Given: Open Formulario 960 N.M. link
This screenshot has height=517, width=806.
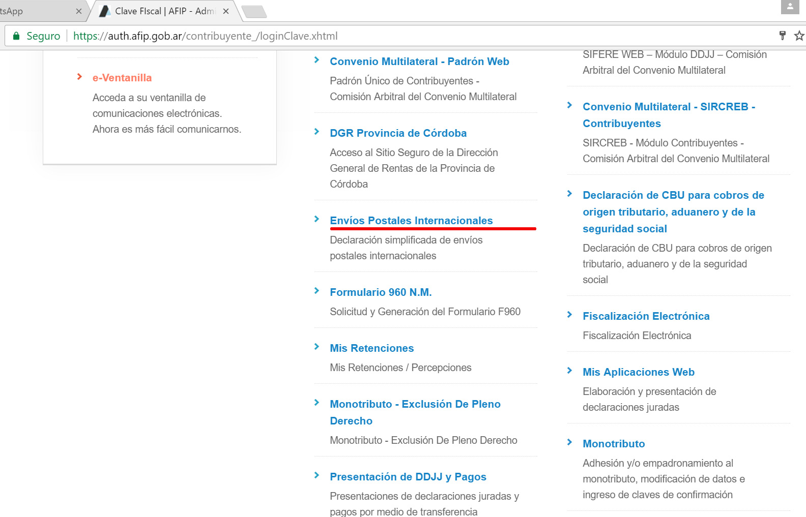Looking at the screenshot, I should (x=381, y=292).
